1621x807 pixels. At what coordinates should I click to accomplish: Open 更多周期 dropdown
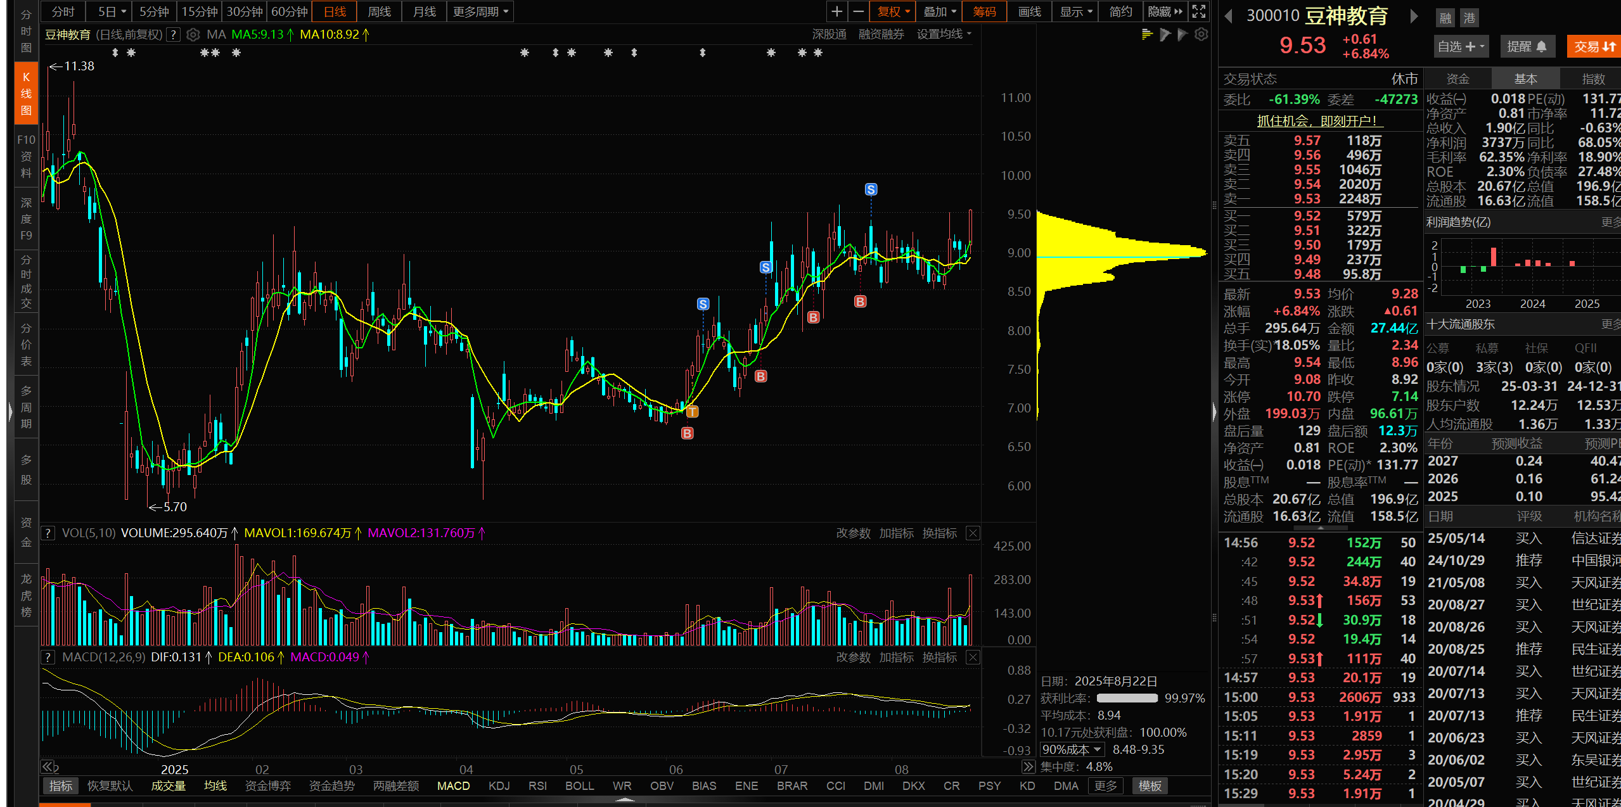tap(480, 11)
